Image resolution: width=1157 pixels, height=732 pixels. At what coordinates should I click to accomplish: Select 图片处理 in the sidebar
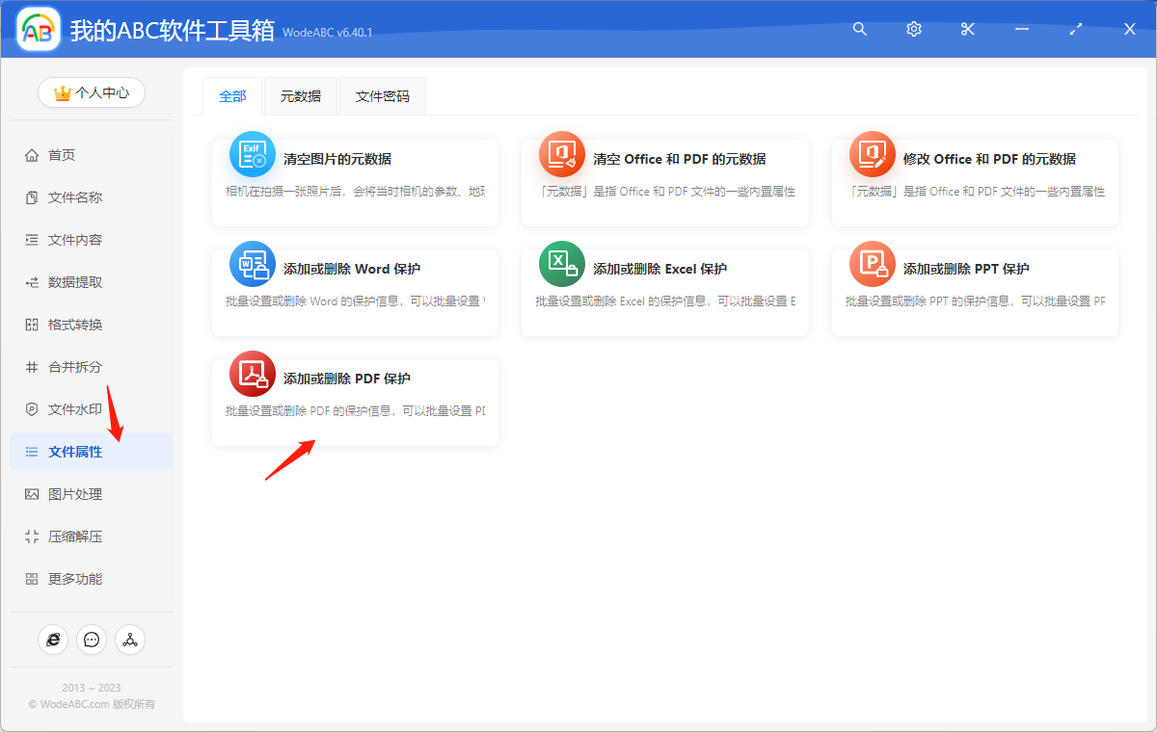(x=92, y=493)
